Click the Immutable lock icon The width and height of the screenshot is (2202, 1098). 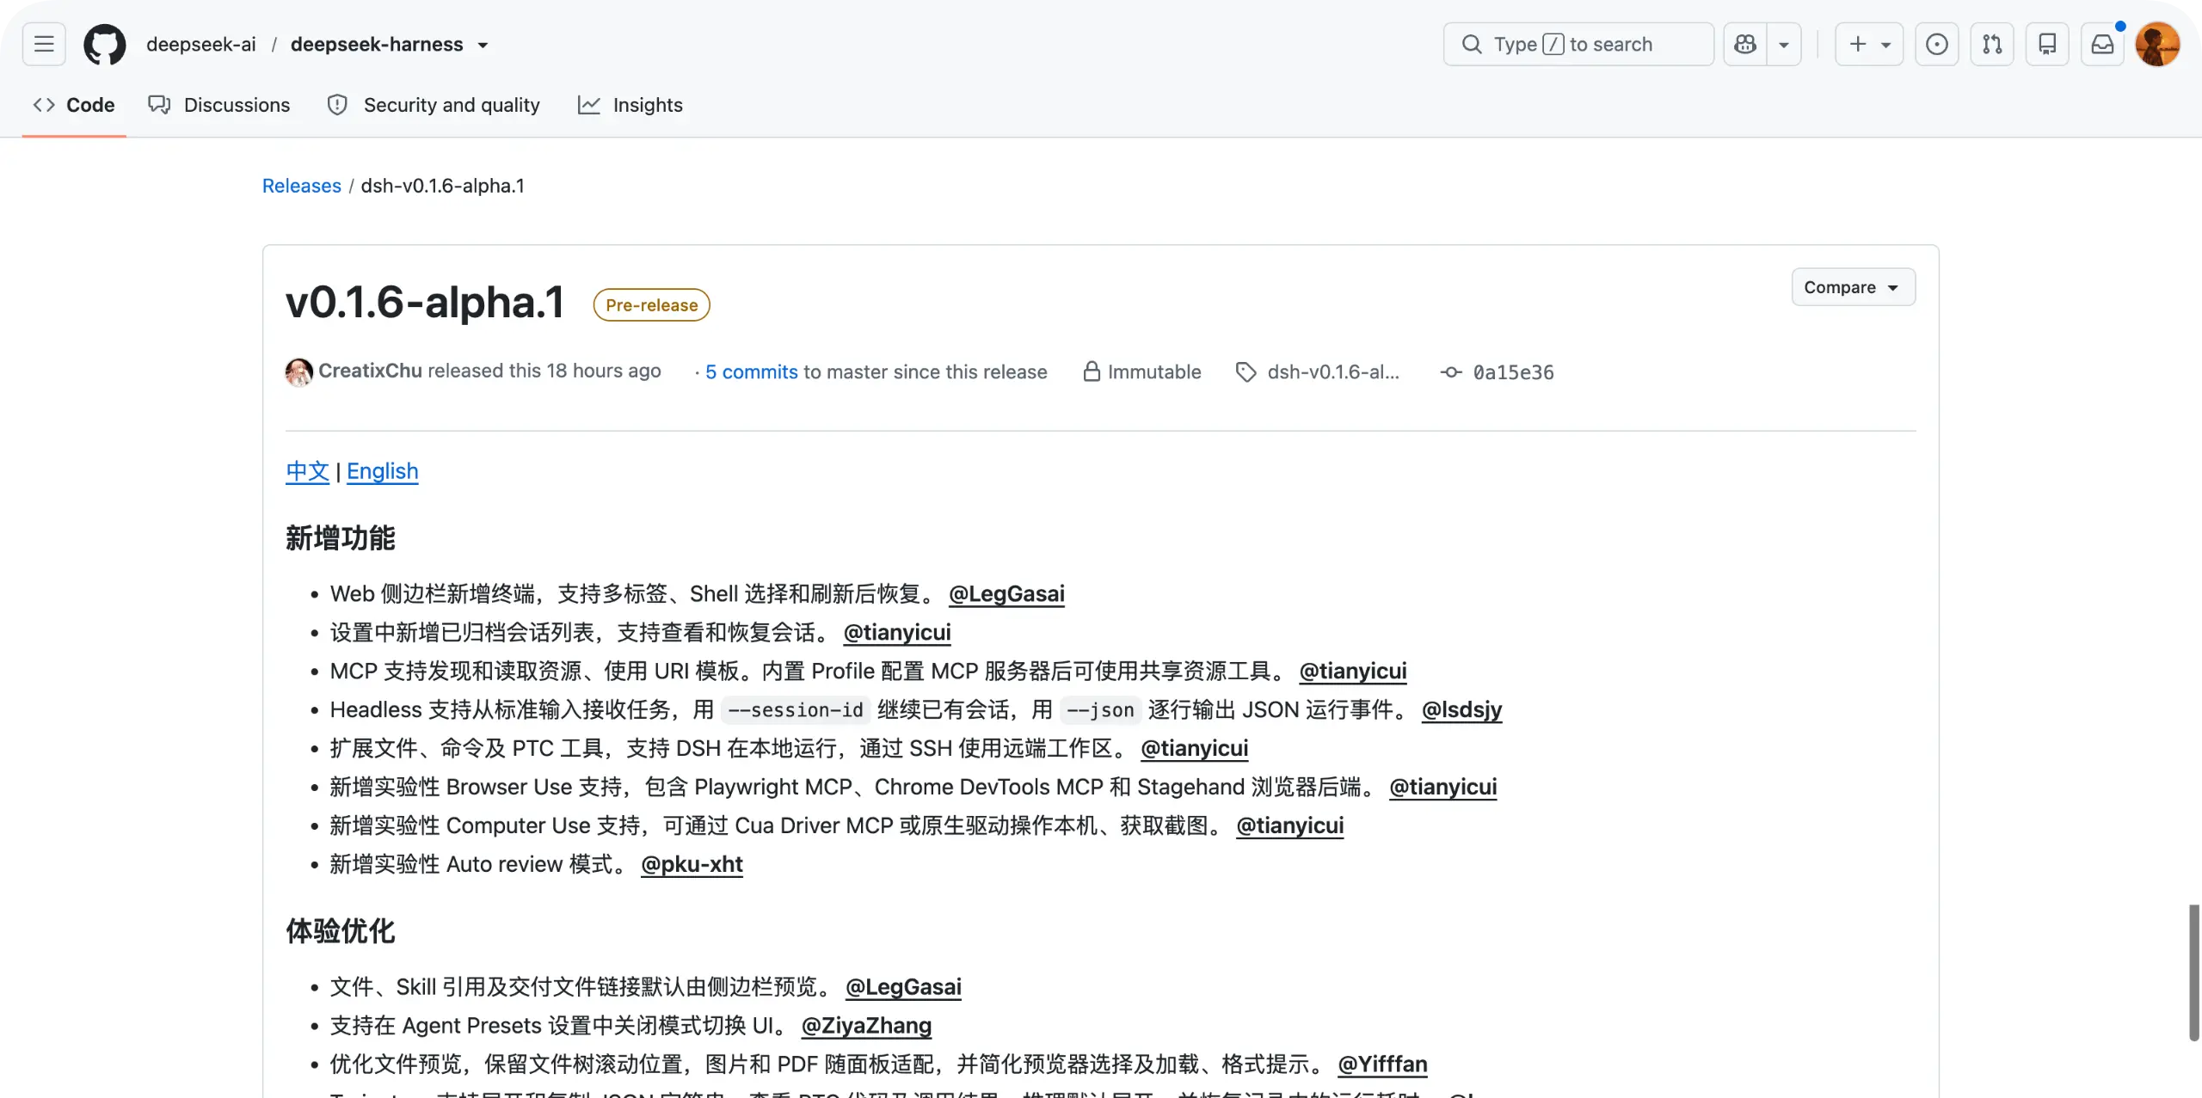(x=1092, y=371)
